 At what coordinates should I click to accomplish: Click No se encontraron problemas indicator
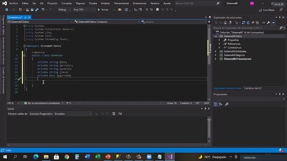point(42,103)
